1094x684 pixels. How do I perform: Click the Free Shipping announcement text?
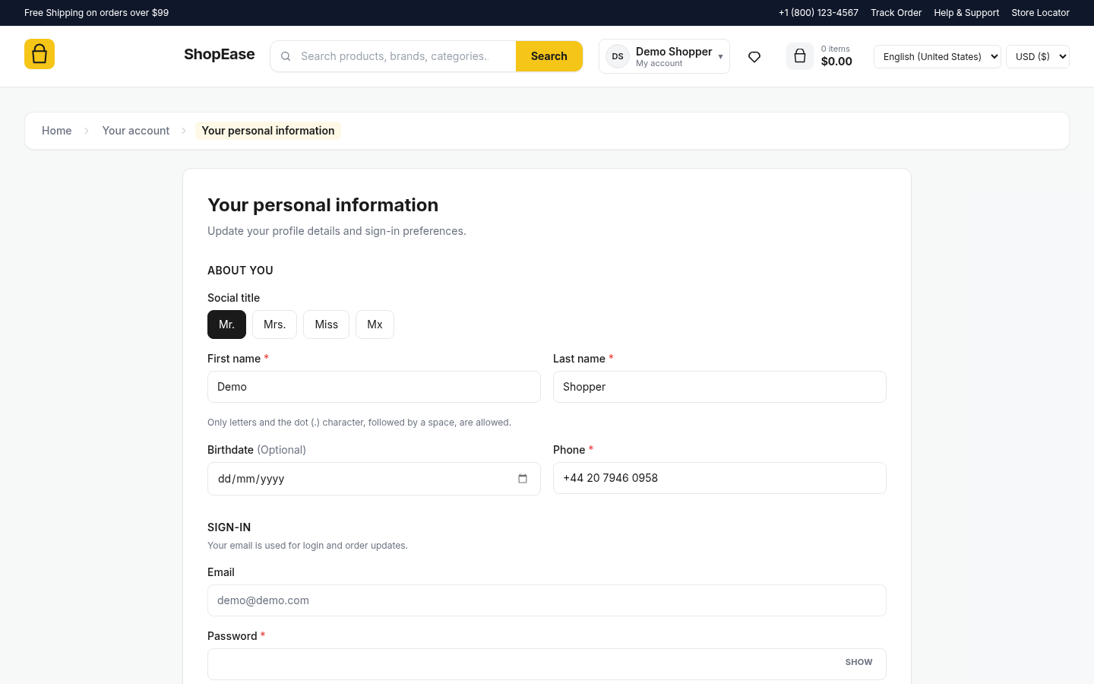pos(96,13)
